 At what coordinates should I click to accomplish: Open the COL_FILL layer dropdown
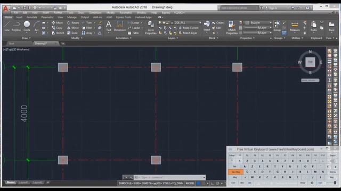186,23
